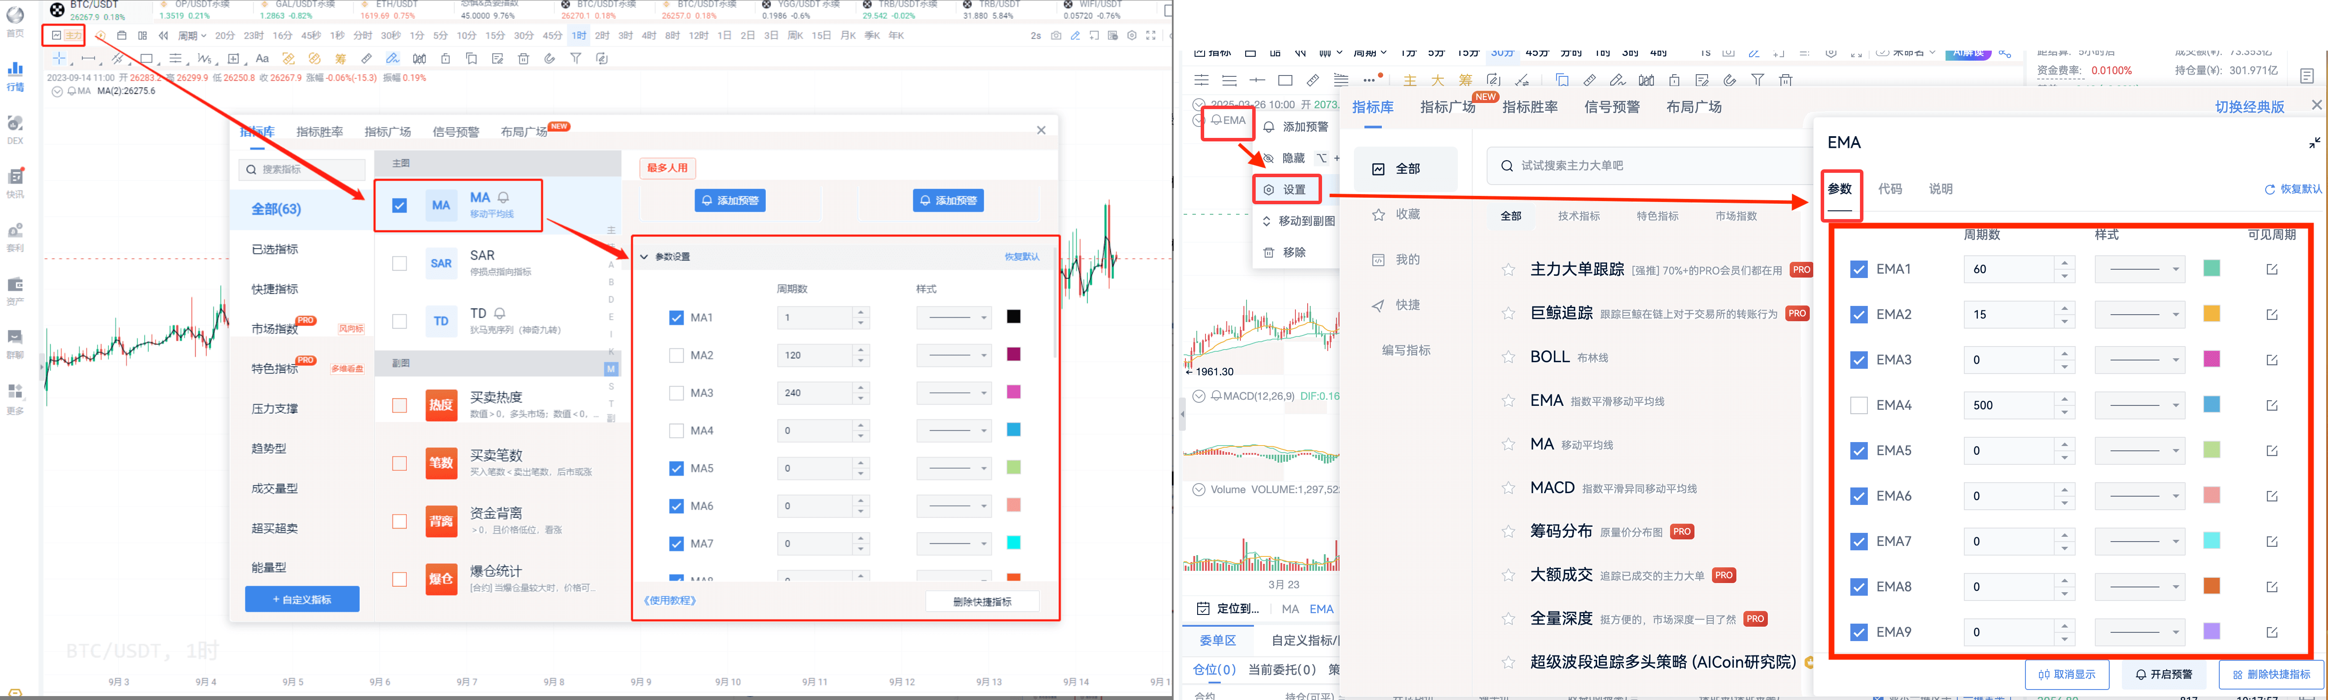
Task: Click the + 自定义指标 button
Action: click(302, 599)
